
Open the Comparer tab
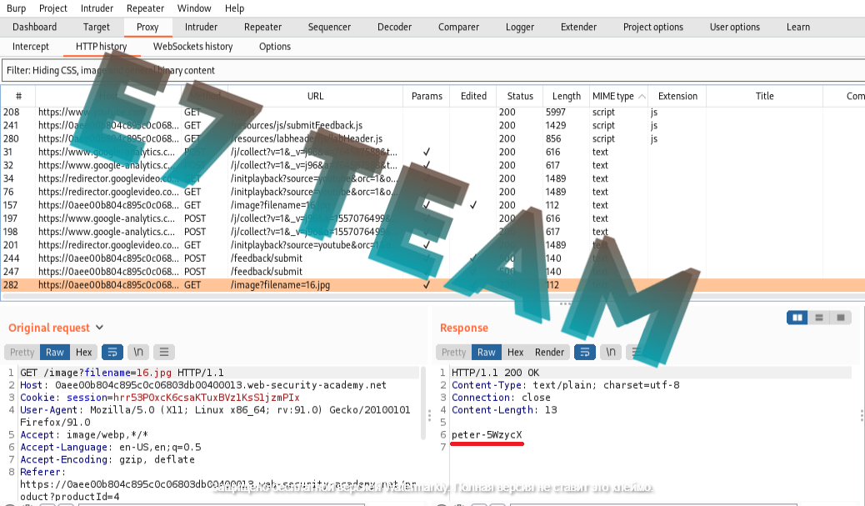tap(458, 27)
